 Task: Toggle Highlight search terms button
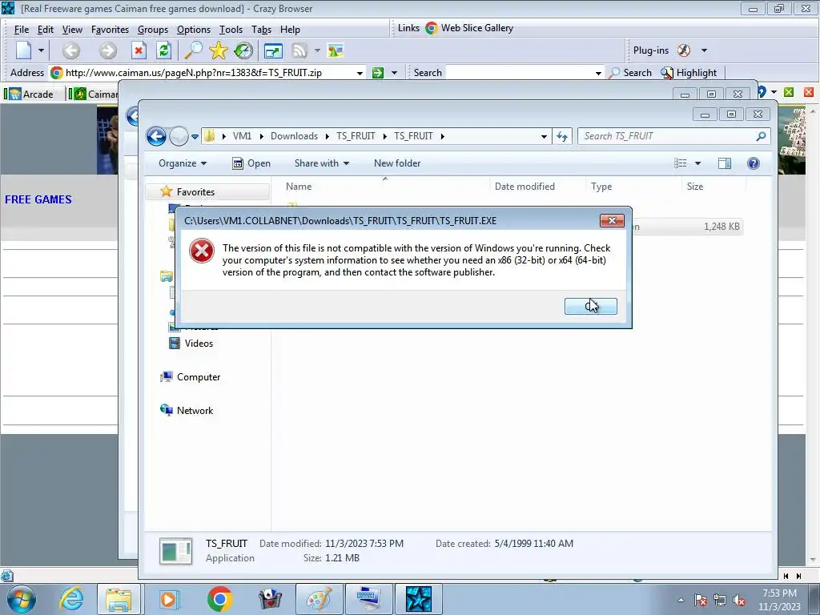click(689, 73)
